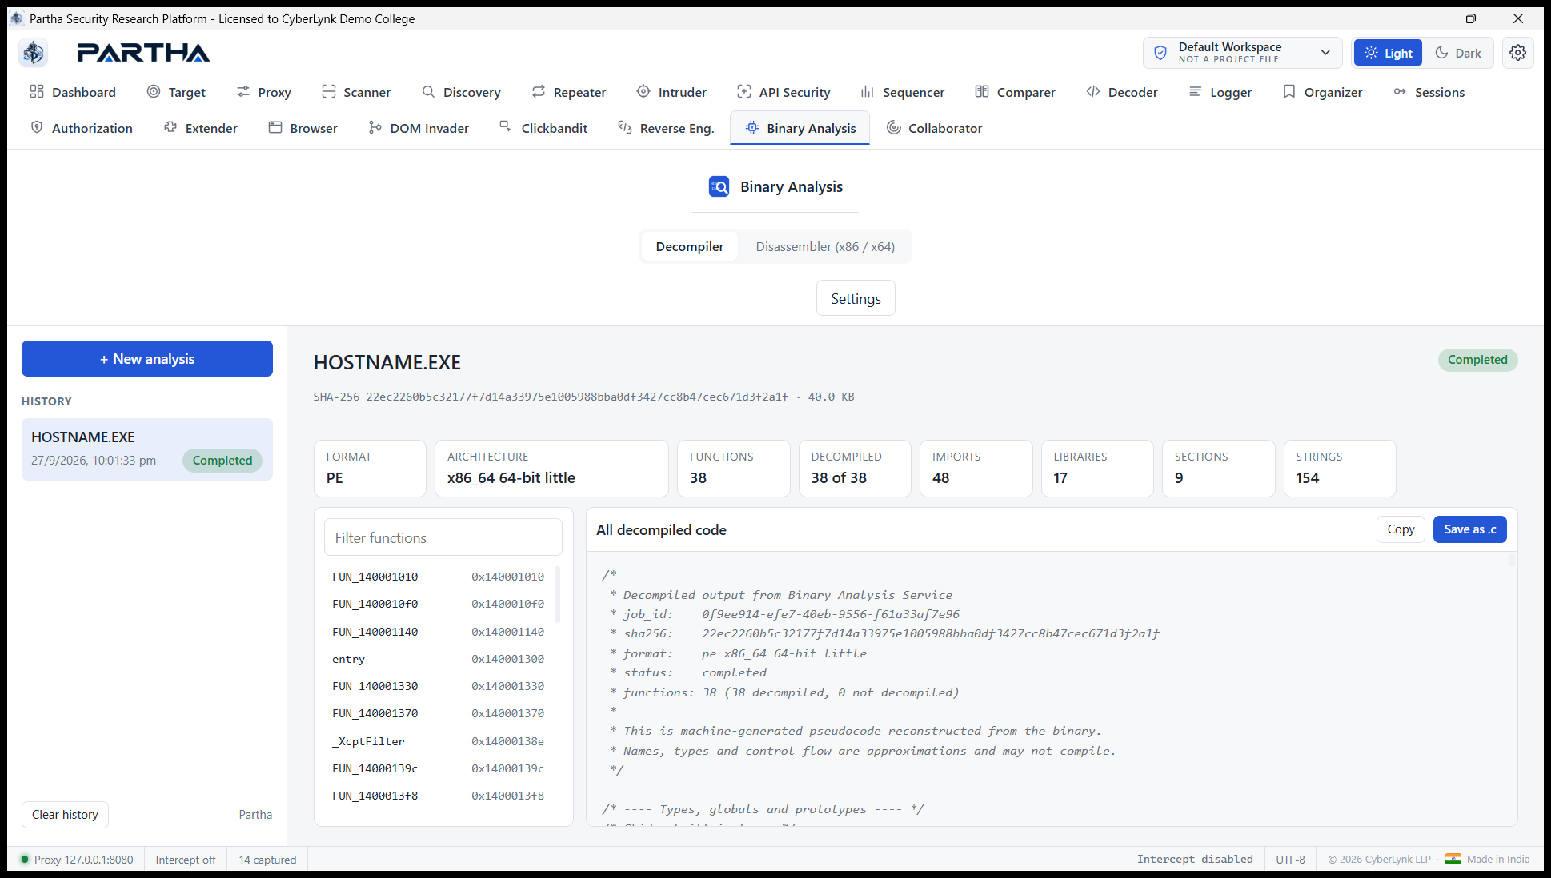Click the Logger lines icon
The image size is (1551, 878).
(x=1196, y=92)
